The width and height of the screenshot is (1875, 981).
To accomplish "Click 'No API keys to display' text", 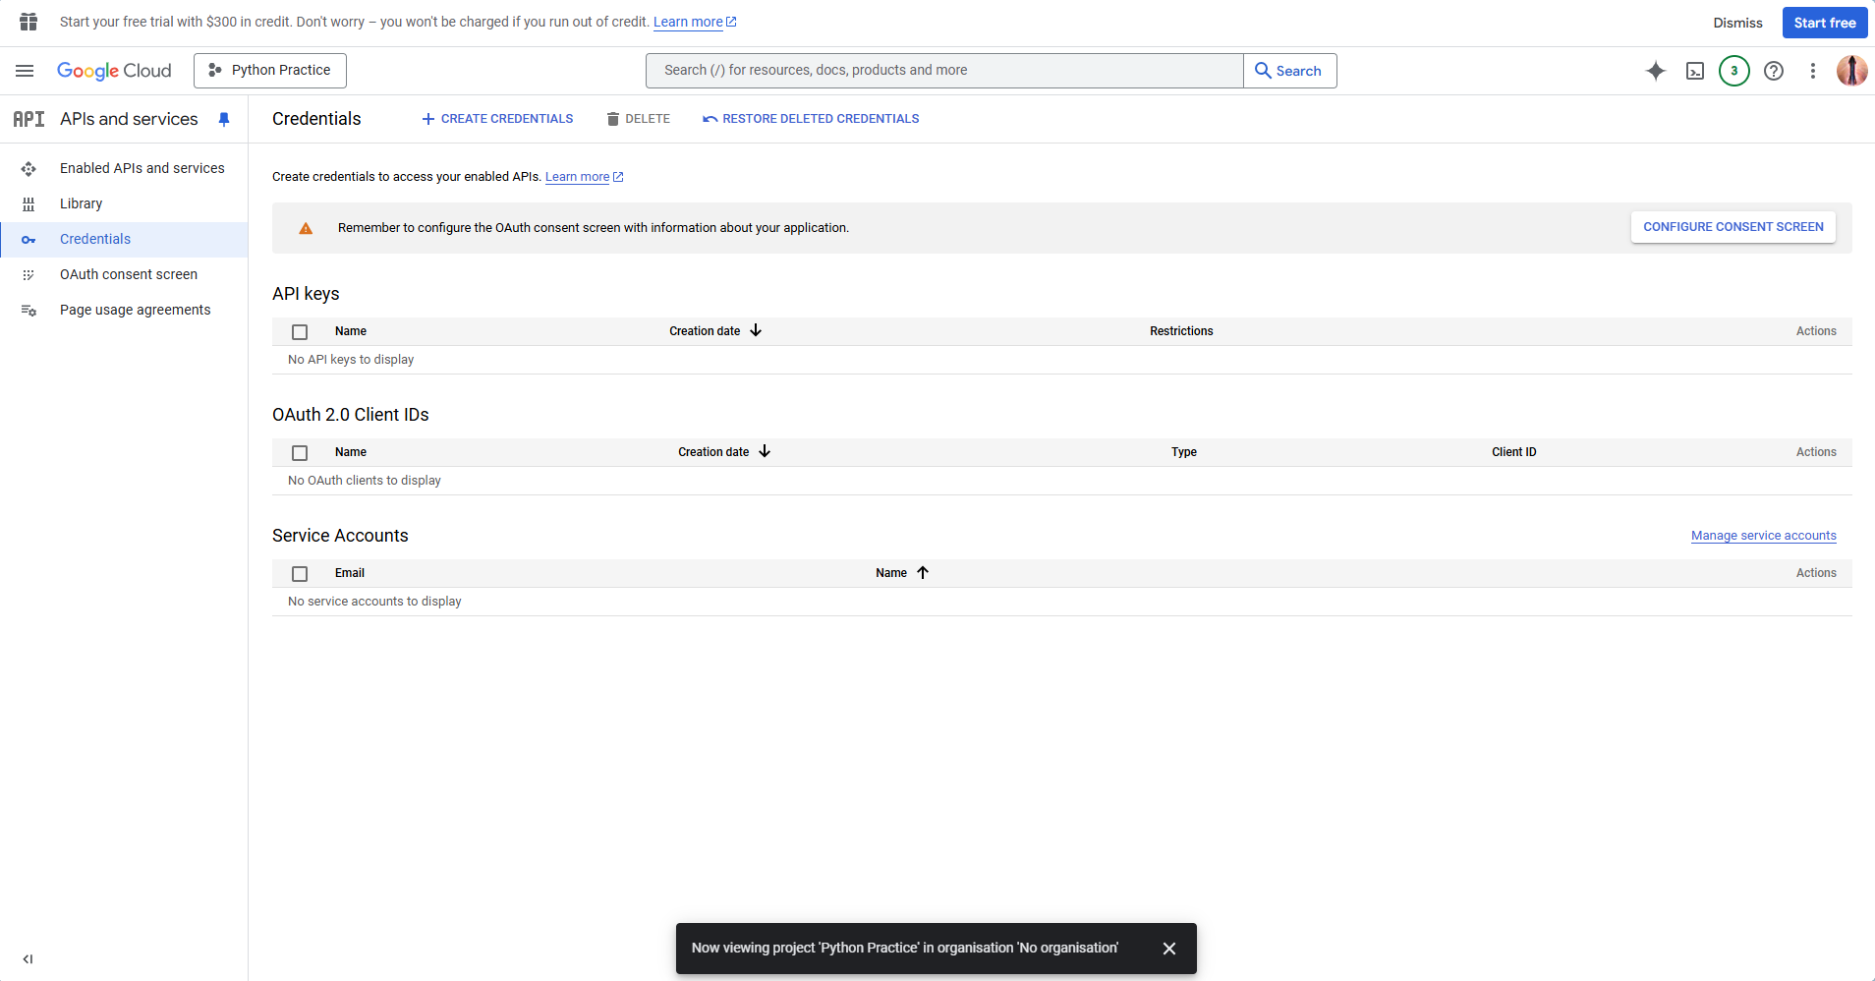I will coord(351,360).
